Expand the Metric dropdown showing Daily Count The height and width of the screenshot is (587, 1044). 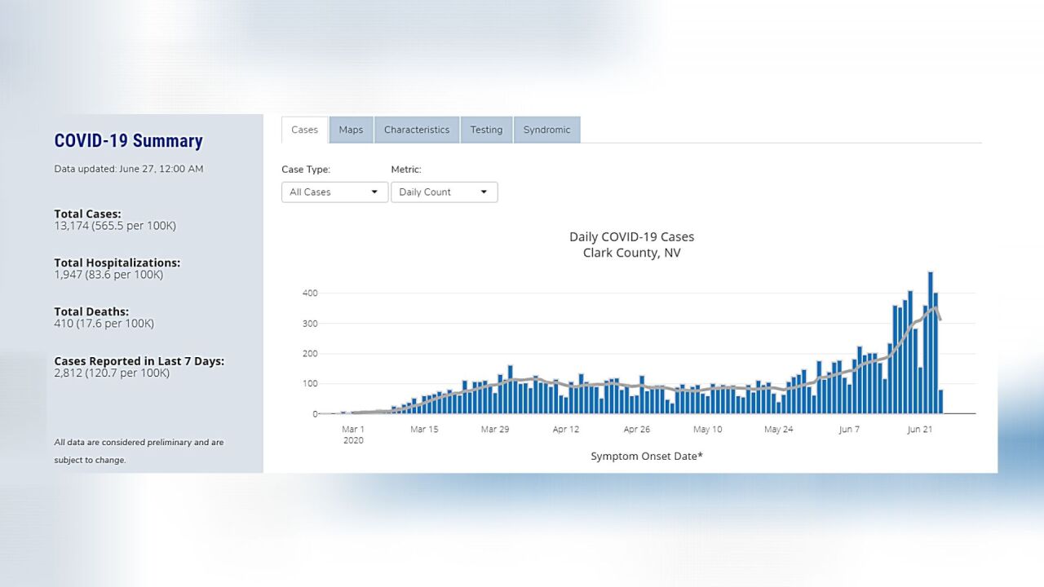pos(444,192)
